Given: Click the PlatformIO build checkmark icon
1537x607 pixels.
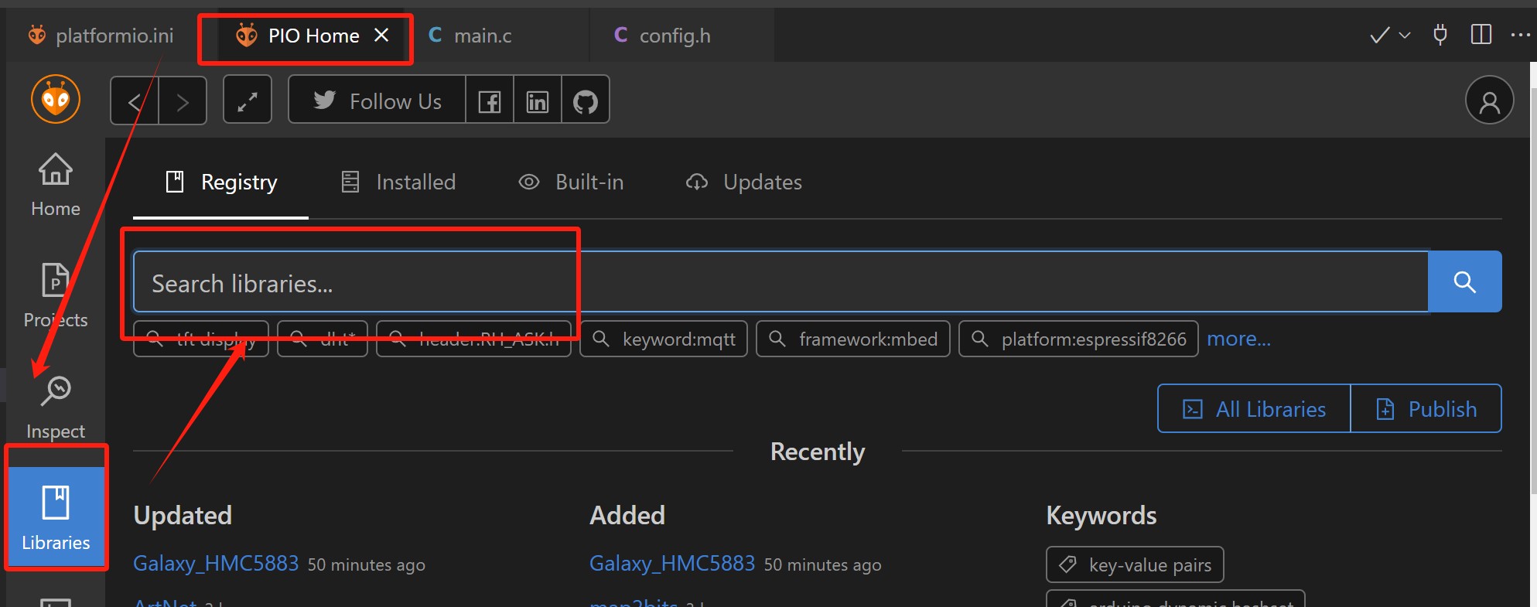Looking at the screenshot, I should 1379,36.
